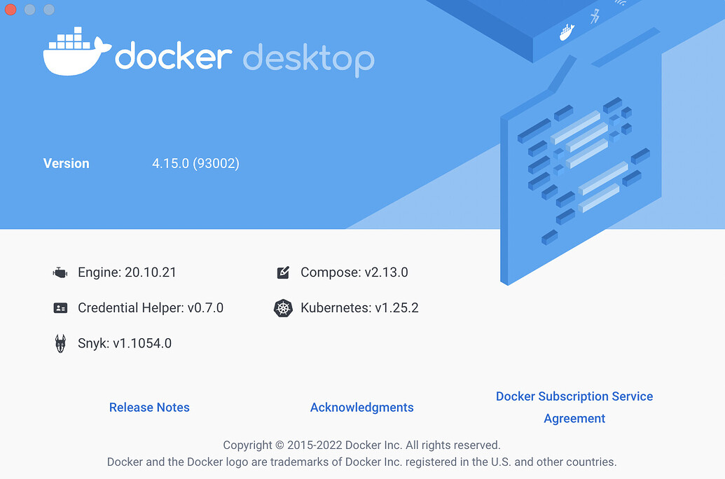Screen dimensions: 725x479
Task: Open the Docker Subscription Service Agreement
Action: [574, 407]
